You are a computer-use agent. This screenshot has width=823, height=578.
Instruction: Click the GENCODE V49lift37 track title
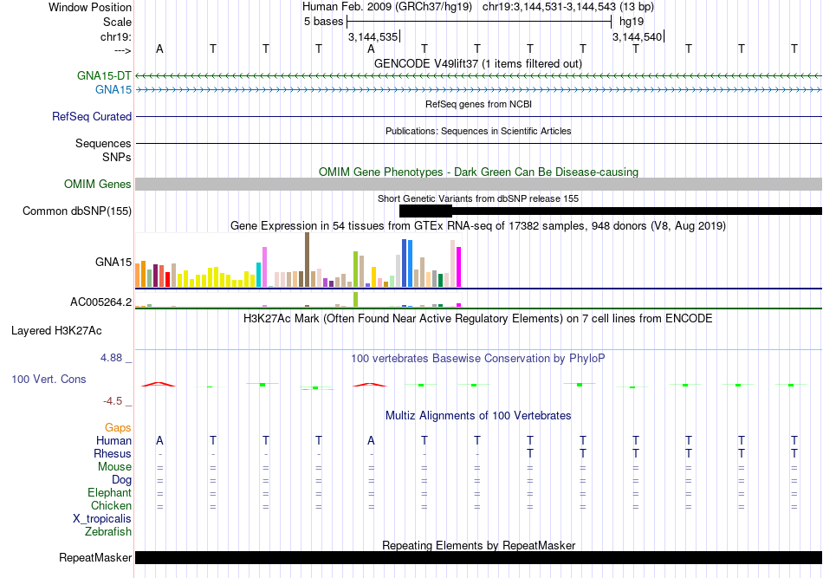click(x=478, y=63)
